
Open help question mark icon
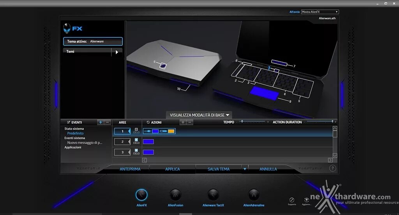pyautogui.click(x=333, y=168)
